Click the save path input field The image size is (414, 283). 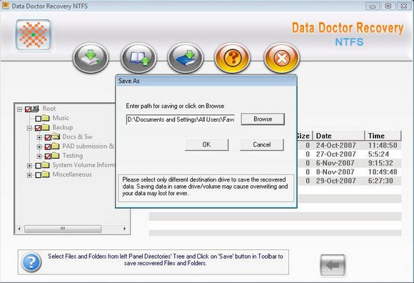tap(181, 119)
